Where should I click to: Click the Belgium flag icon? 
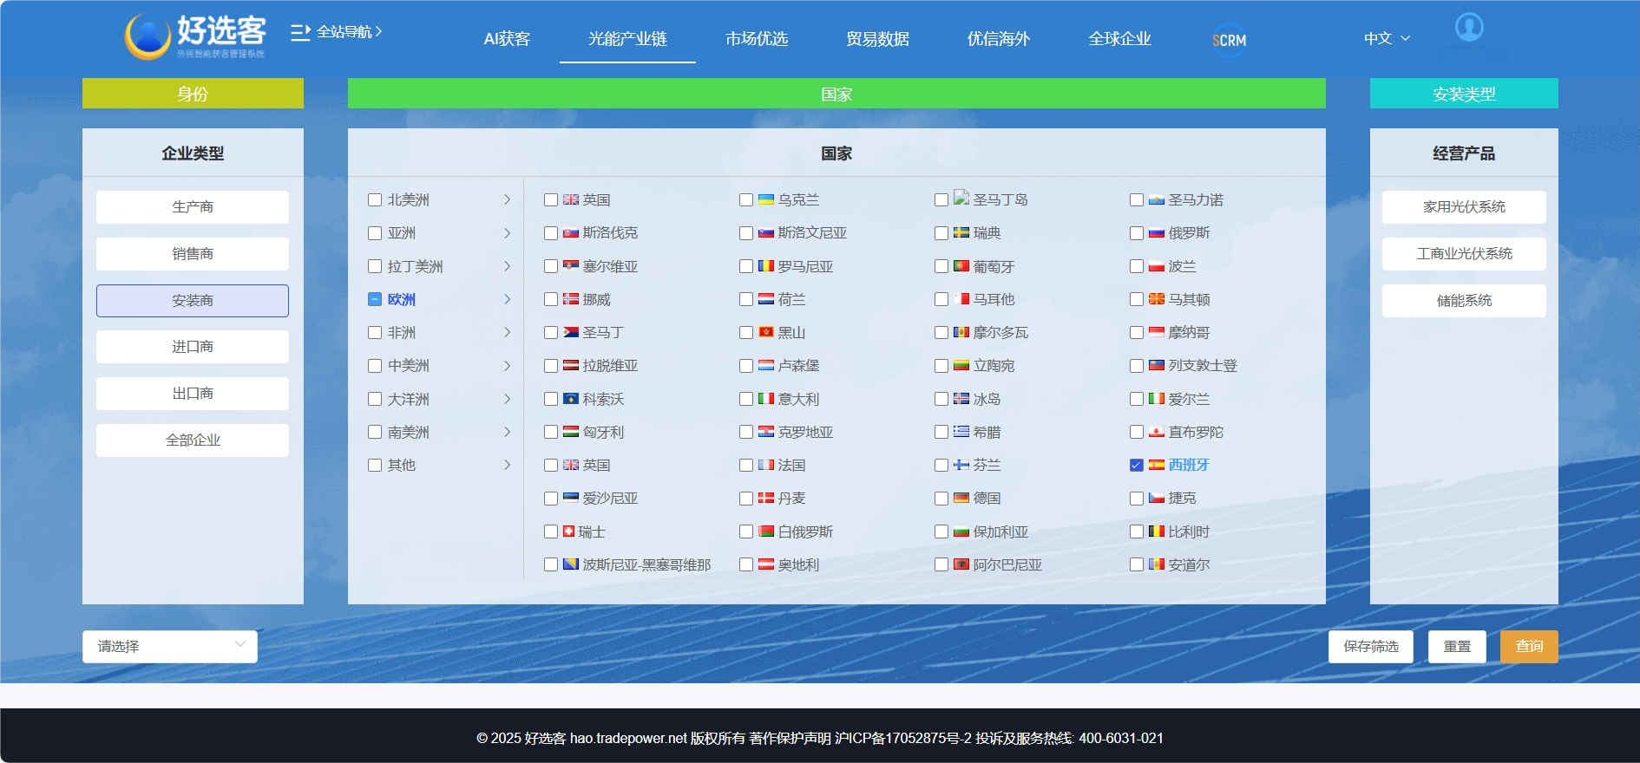(x=1157, y=531)
